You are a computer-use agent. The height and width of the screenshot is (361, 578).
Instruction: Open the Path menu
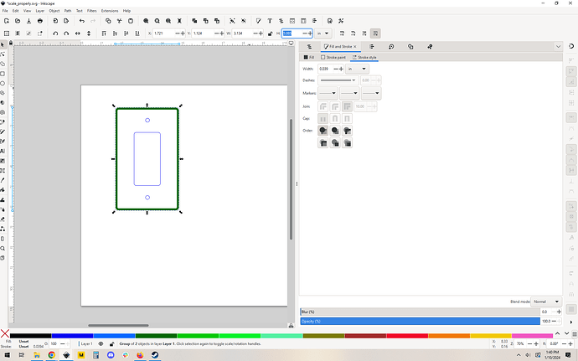coord(68,11)
